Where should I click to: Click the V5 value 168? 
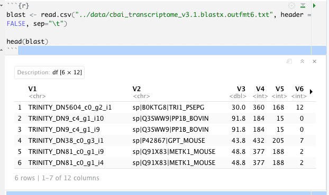(x=278, y=108)
